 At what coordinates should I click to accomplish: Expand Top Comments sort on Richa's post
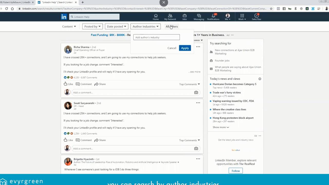(189, 84)
